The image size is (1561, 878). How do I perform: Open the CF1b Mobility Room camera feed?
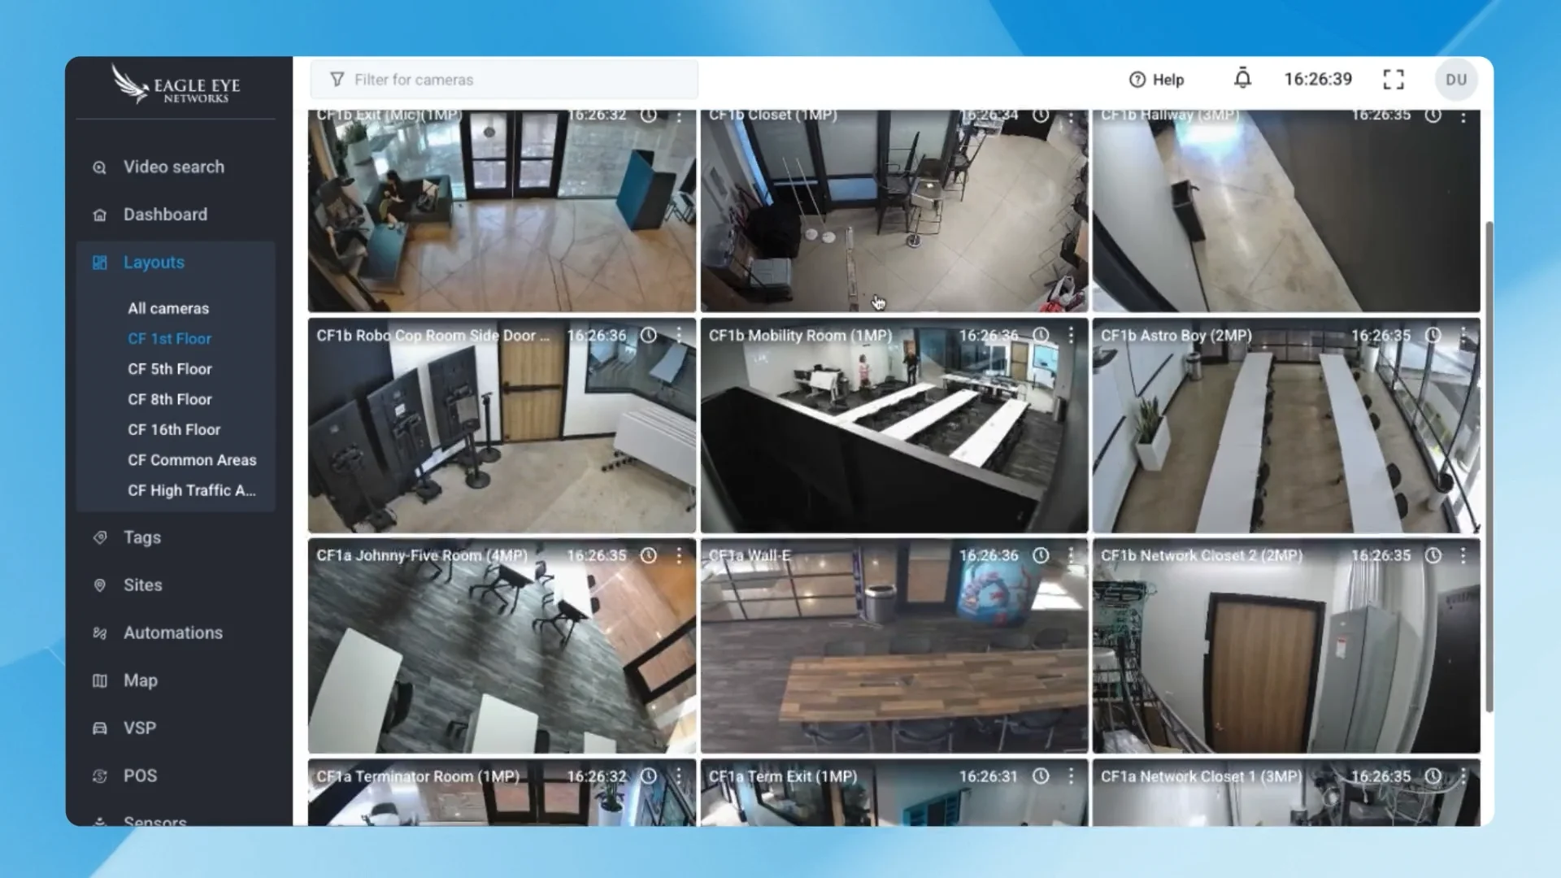point(894,426)
